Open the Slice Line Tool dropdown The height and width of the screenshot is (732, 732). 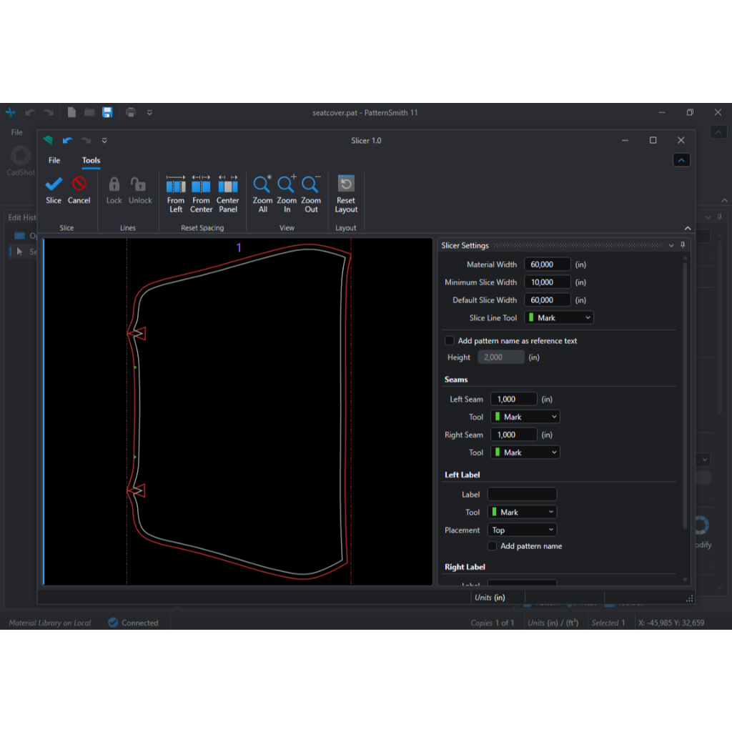click(x=559, y=318)
